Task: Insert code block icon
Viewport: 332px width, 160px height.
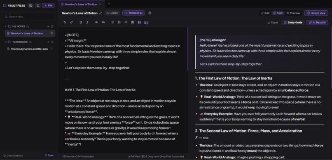Action: pos(126,22)
